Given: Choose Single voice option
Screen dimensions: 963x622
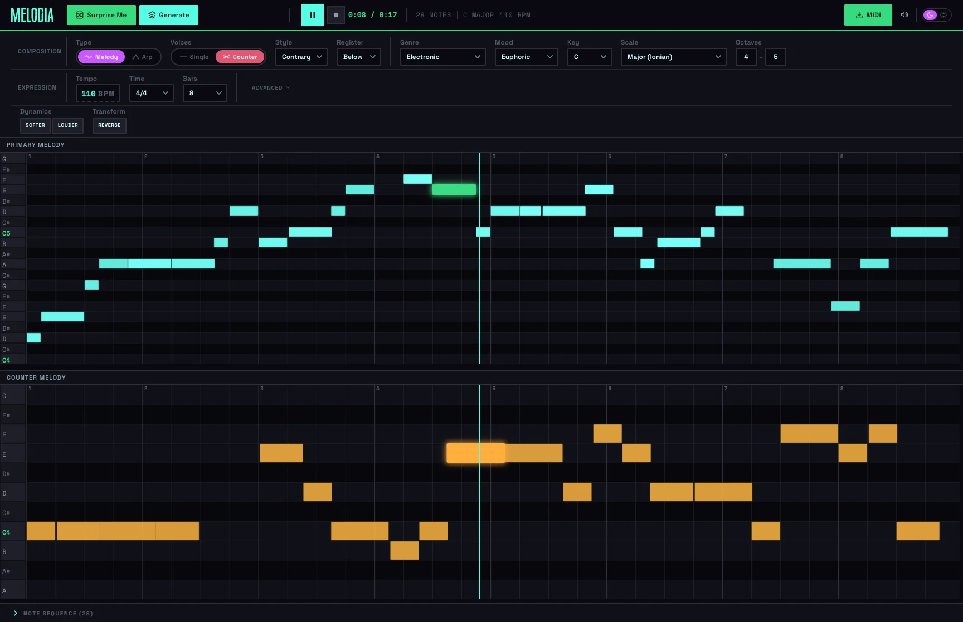Looking at the screenshot, I should 194,57.
